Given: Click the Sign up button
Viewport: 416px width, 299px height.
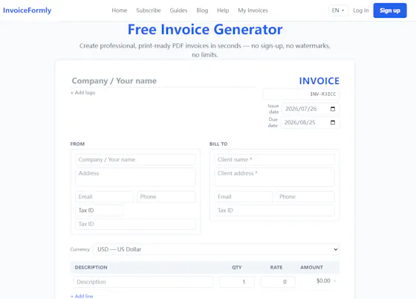Looking at the screenshot, I should 390,10.
